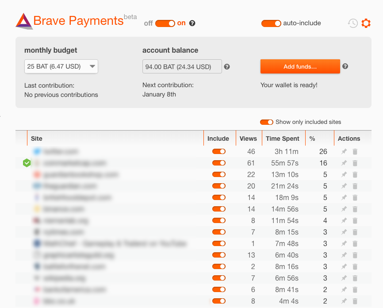The width and height of the screenshot is (383, 308).
Task: Delete the site with 6m 40s time spent
Action: click(x=355, y=255)
